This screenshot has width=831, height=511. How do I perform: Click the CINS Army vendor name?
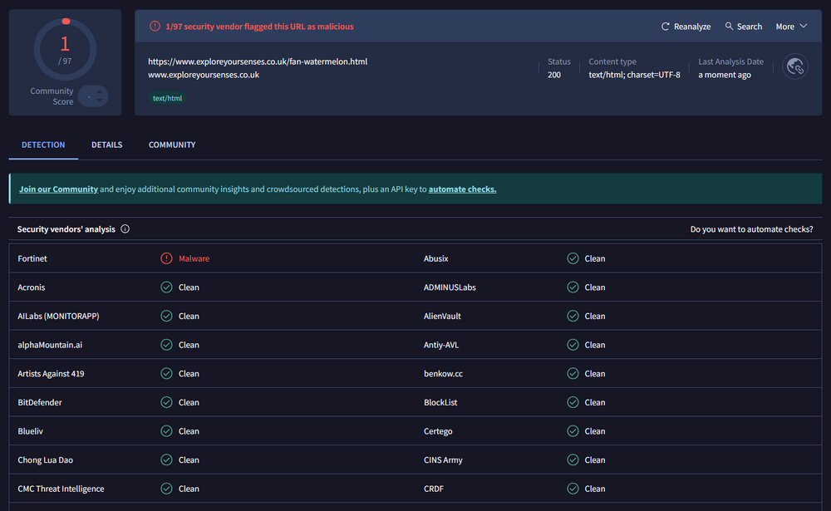(x=443, y=460)
